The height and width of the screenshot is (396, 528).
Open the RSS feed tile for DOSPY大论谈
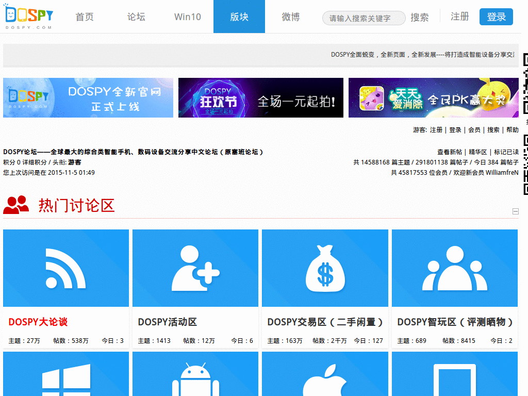(66, 268)
